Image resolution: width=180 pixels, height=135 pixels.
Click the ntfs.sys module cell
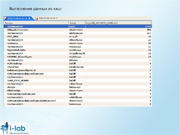point(77,60)
